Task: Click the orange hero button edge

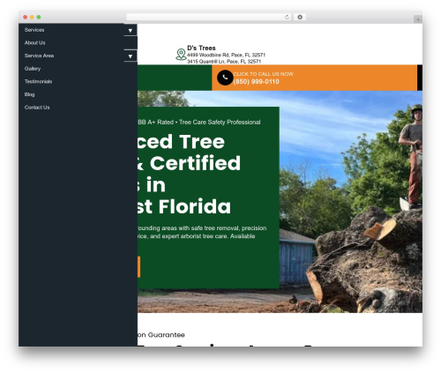Action: pyautogui.click(x=138, y=267)
